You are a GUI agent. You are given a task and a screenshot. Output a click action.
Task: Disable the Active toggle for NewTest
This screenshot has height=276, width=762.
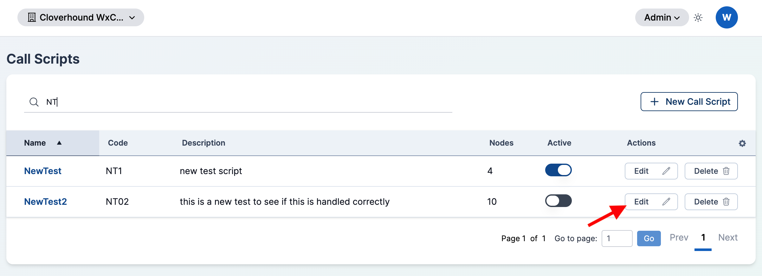pyautogui.click(x=558, y=170)
